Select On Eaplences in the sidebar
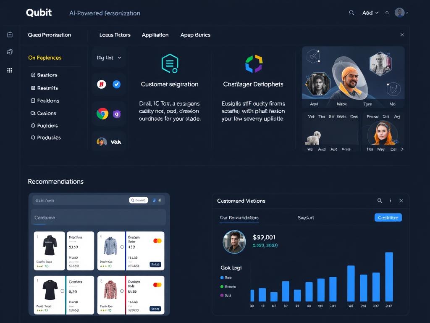 pos(45,58)
